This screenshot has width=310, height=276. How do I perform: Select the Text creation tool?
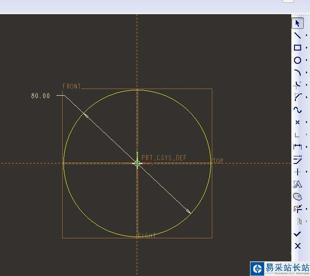click(298, 184)
